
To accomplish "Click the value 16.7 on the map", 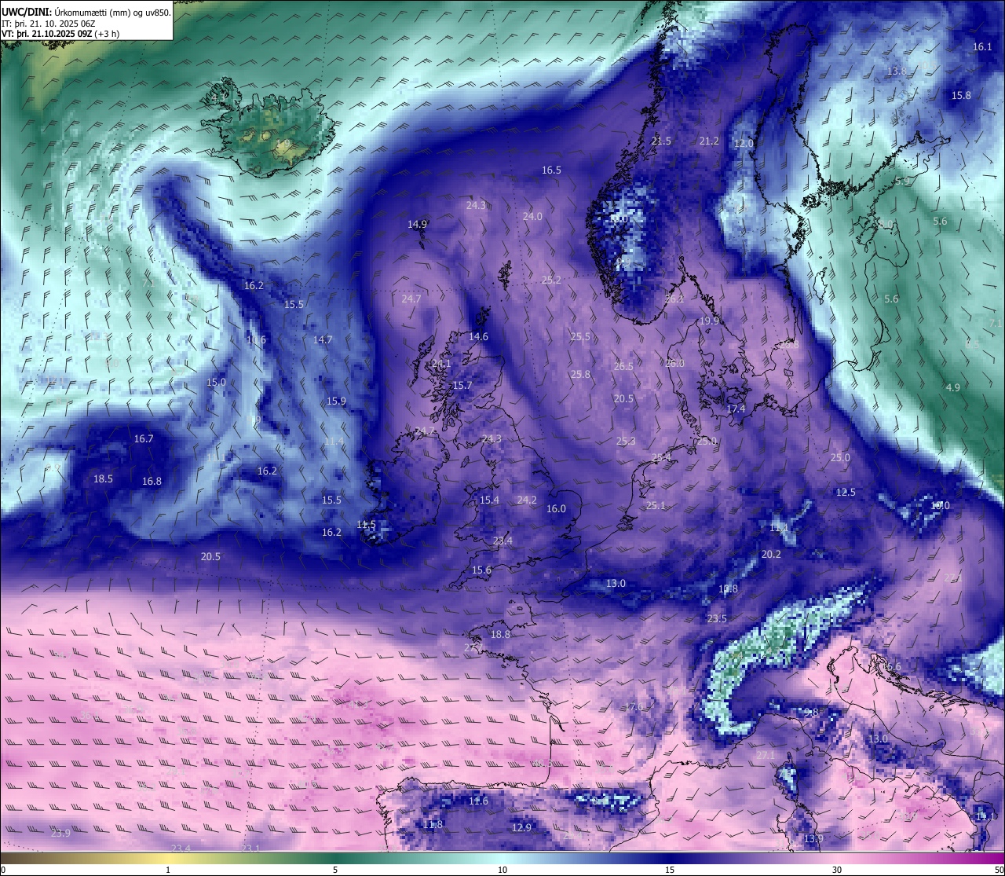I will [x=144, y=439].
